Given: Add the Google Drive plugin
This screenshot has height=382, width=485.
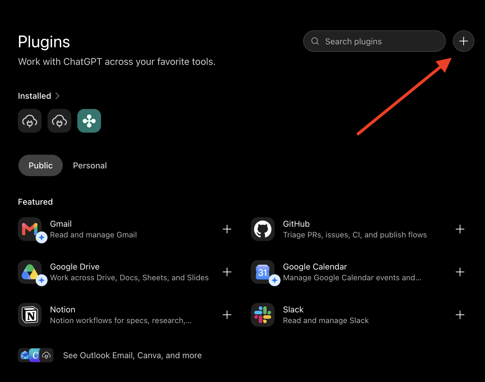Looking at the screenshot, I should [227, 272].
